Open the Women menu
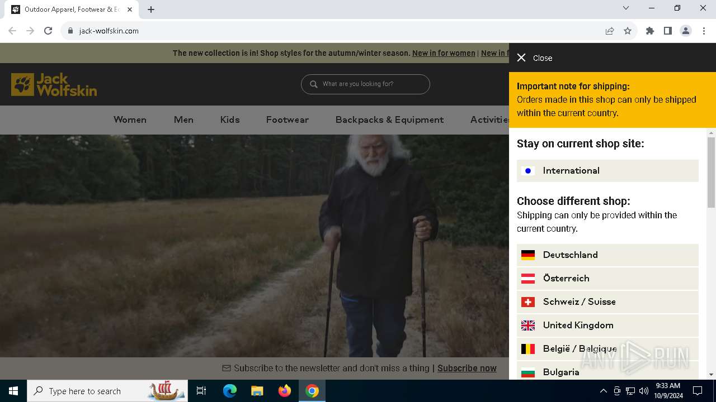 click(x=130, y=119)
